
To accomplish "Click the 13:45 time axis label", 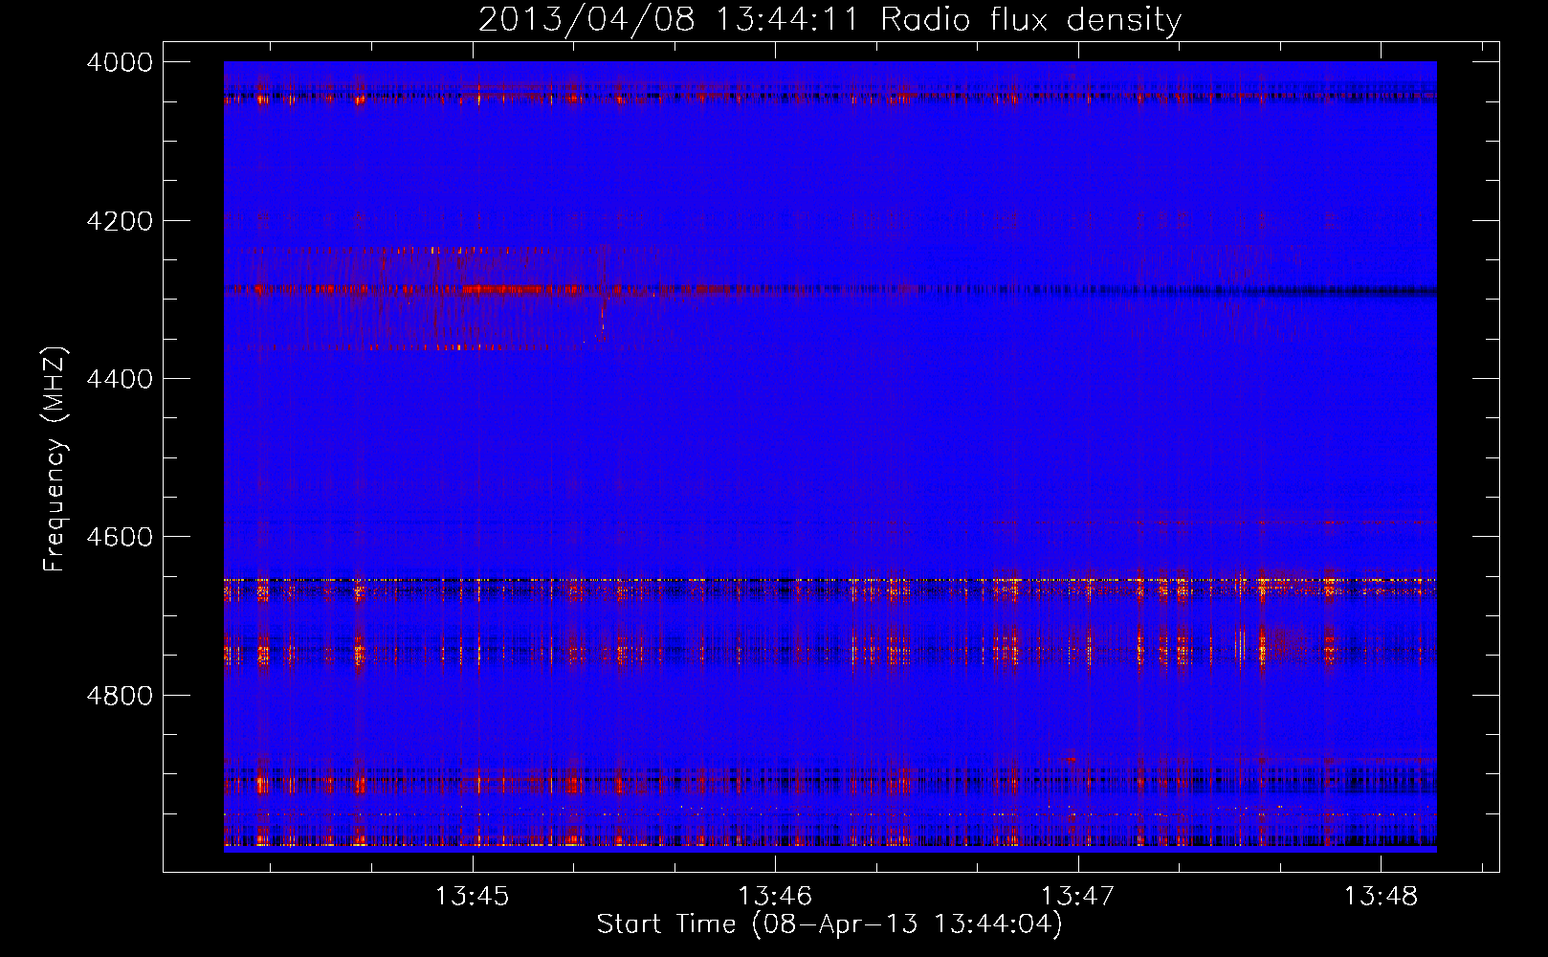I will pos(472,897).
